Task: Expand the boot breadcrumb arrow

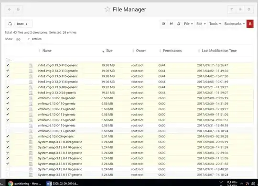Action: coord(26,24)
